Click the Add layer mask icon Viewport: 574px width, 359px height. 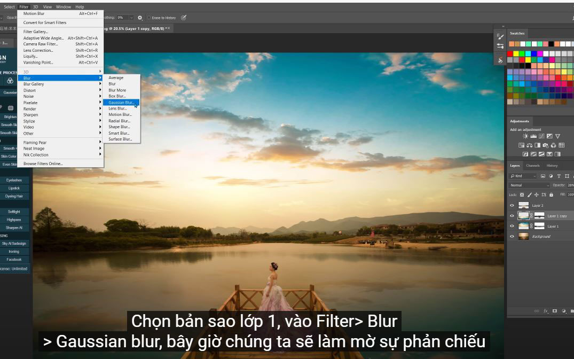click(x=555, y=311)
